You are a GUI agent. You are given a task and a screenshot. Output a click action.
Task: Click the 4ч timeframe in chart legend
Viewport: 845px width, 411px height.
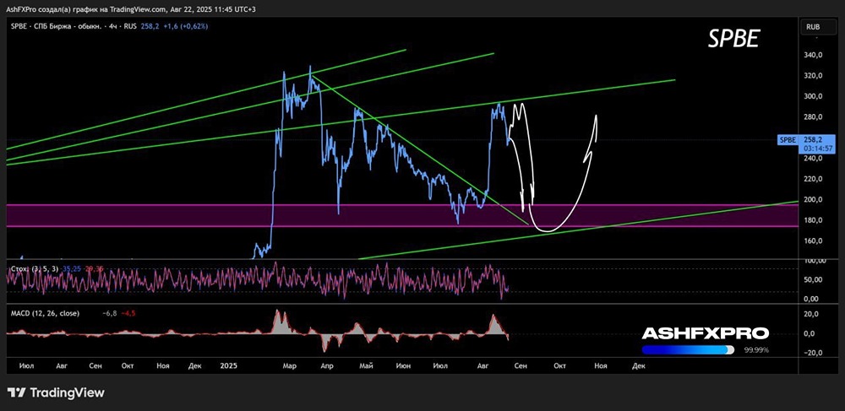click(x=111, y=26)
